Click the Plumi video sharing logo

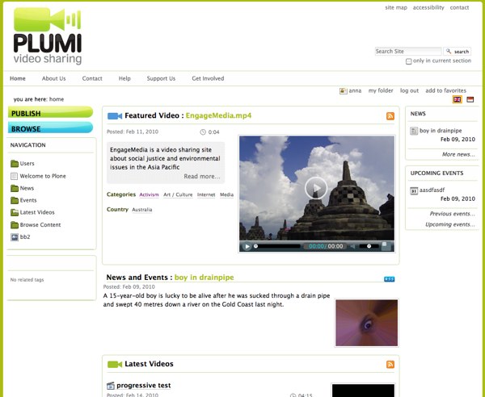click(x=48, y=36)
